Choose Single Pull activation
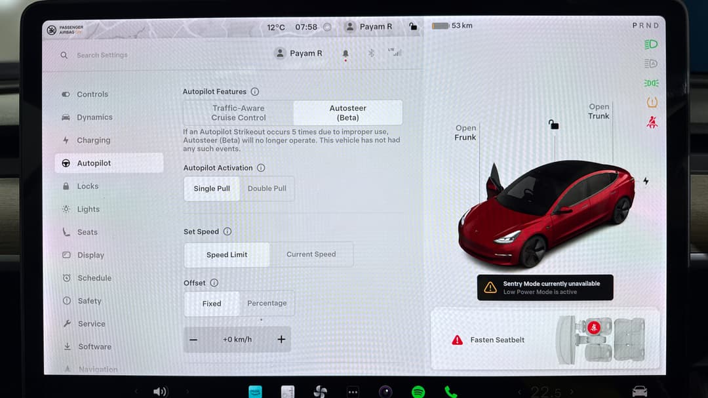Viewport: 708px width, 398px height. pos(212,188)
